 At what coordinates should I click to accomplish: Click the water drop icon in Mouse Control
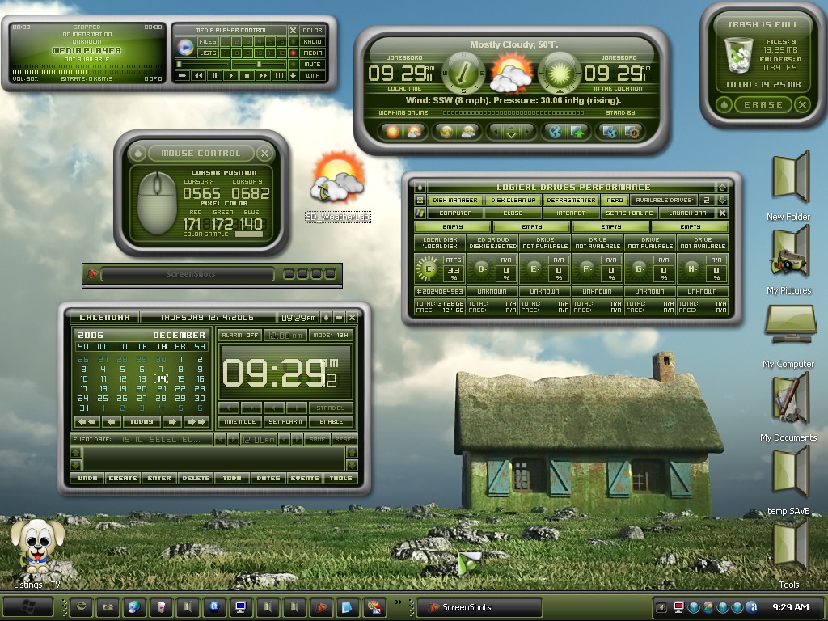137,153
